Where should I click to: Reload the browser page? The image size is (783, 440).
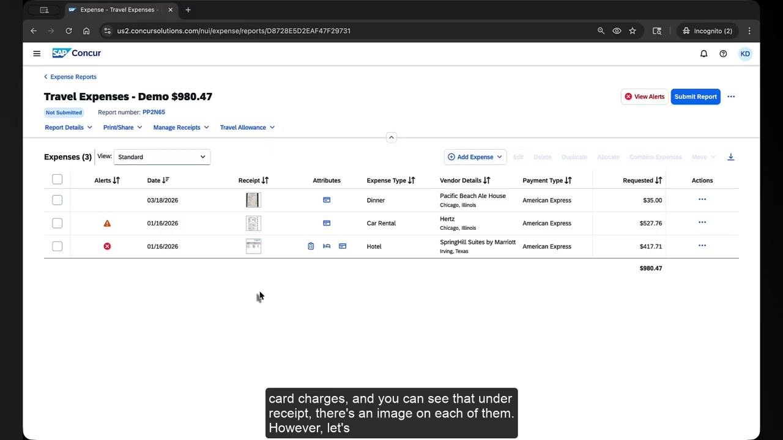coord(69,31)
